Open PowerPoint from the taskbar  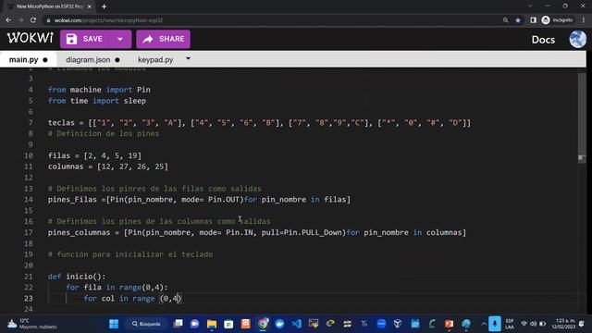pos(449,324)
